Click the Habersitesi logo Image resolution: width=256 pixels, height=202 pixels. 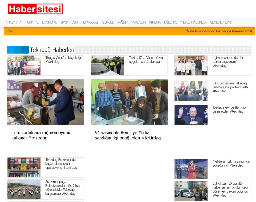(35, 9)
